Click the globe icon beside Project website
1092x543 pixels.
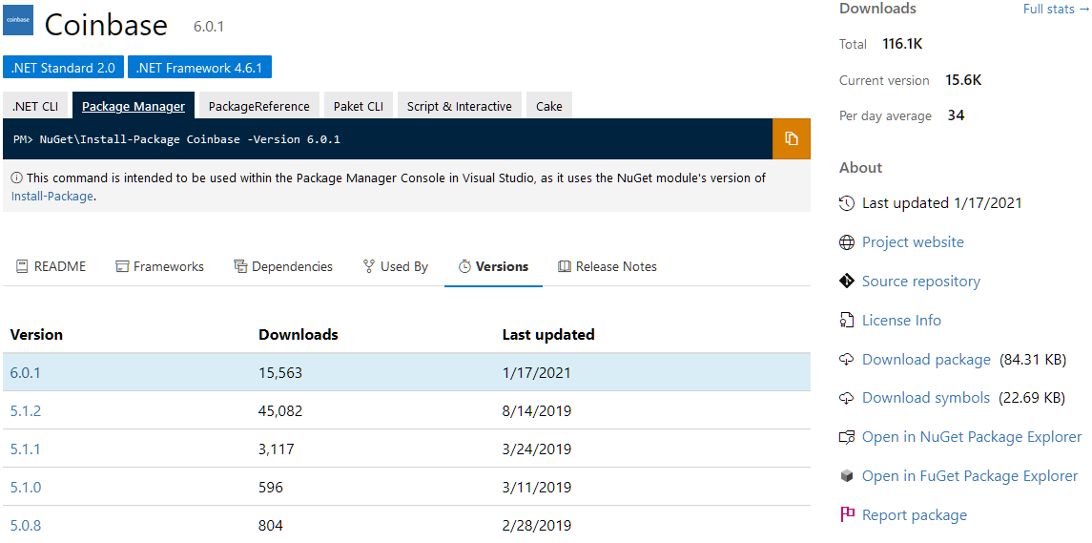point(847,242)
